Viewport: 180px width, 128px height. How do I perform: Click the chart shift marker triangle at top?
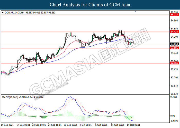tap(135, 11)
